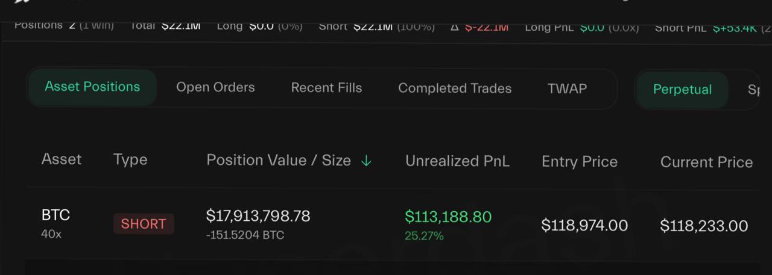This screenshot has width=772, height=275.
Task: Click the red SHORT badge
Action: point(144,224)
